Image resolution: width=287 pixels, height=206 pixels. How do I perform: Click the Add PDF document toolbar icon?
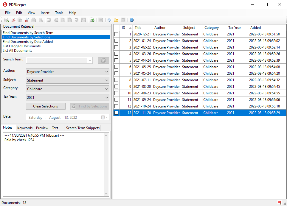coord(7,20)
